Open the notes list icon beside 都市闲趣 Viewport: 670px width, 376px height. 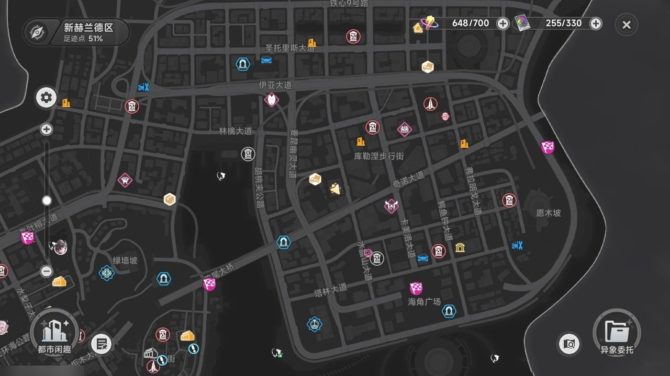tap(102, 344)
